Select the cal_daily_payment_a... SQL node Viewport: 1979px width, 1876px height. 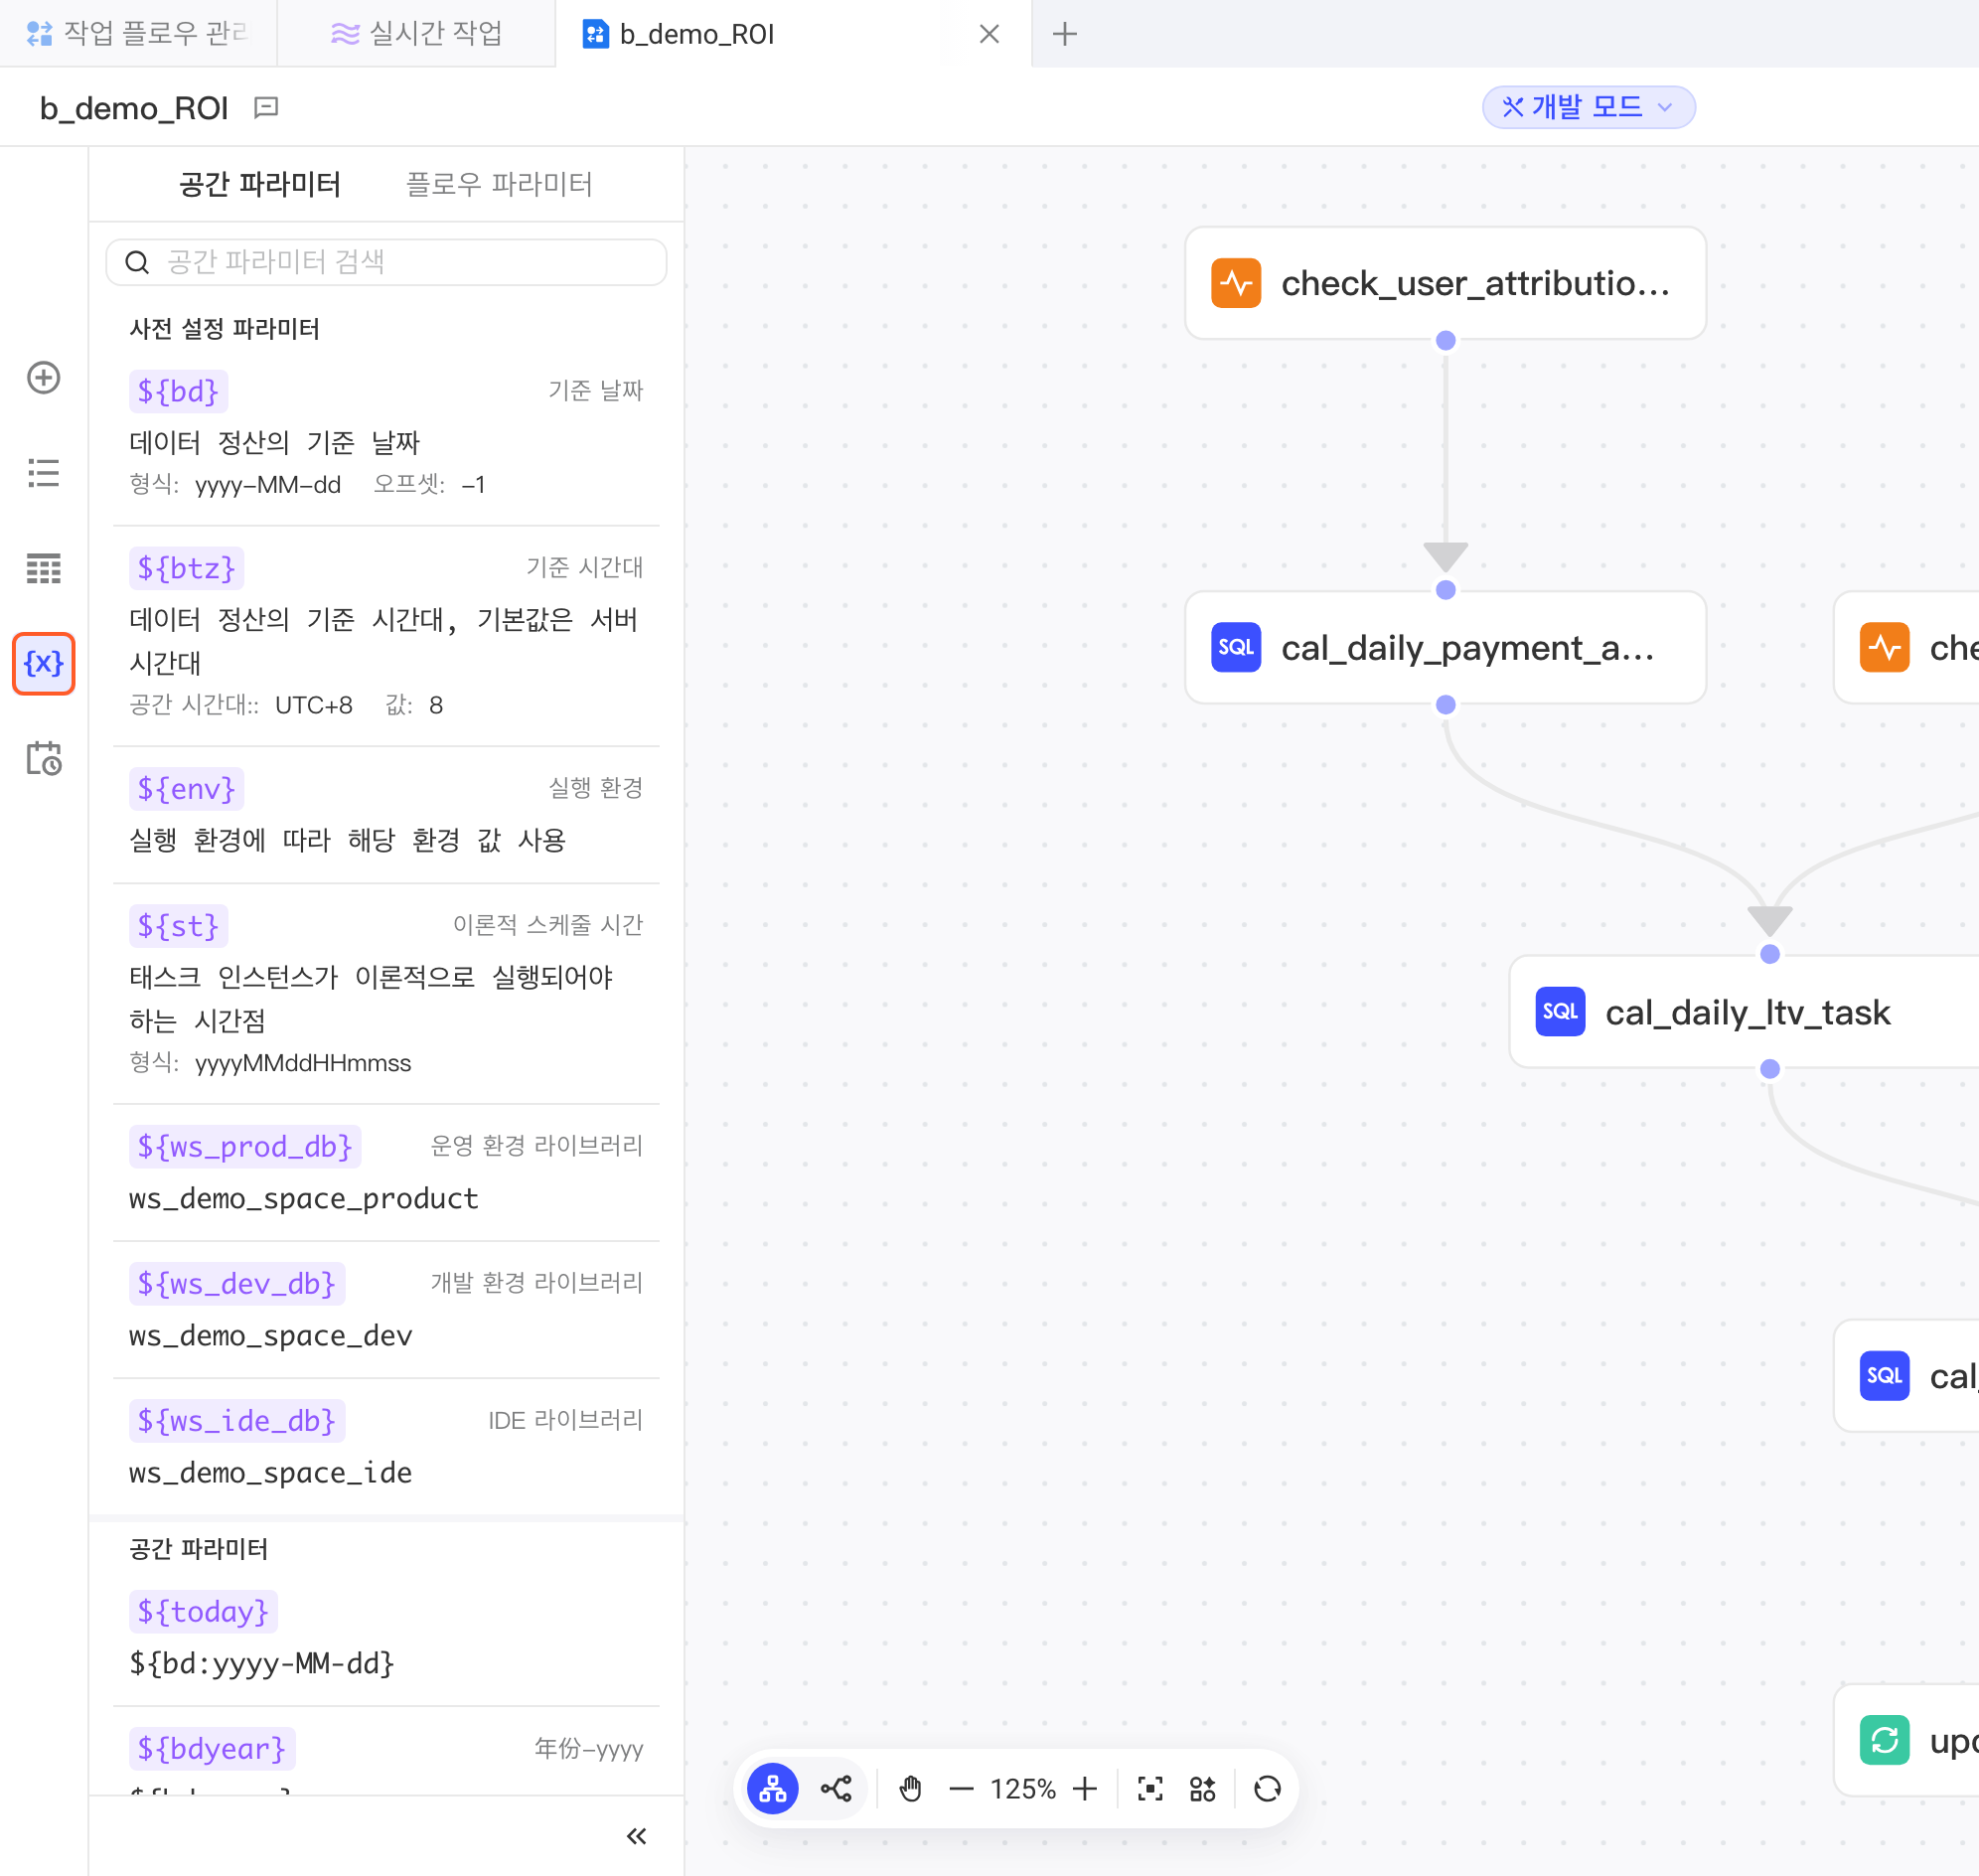point(1445,648)
